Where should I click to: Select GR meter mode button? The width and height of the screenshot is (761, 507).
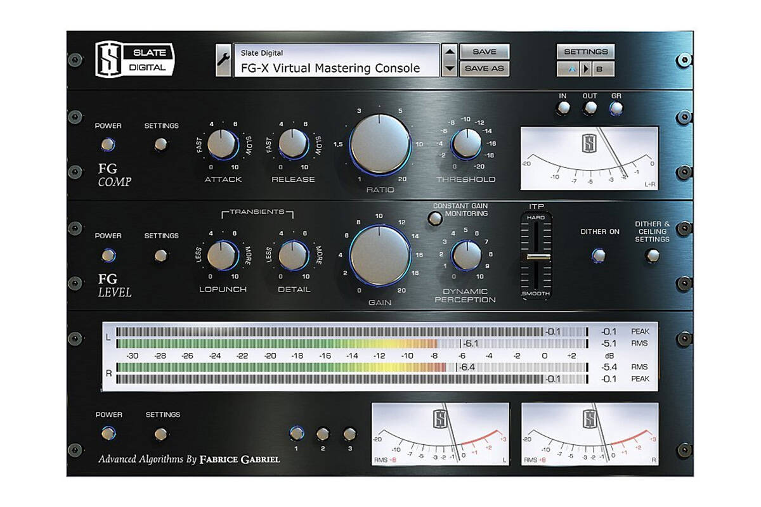tap(616, 108)
